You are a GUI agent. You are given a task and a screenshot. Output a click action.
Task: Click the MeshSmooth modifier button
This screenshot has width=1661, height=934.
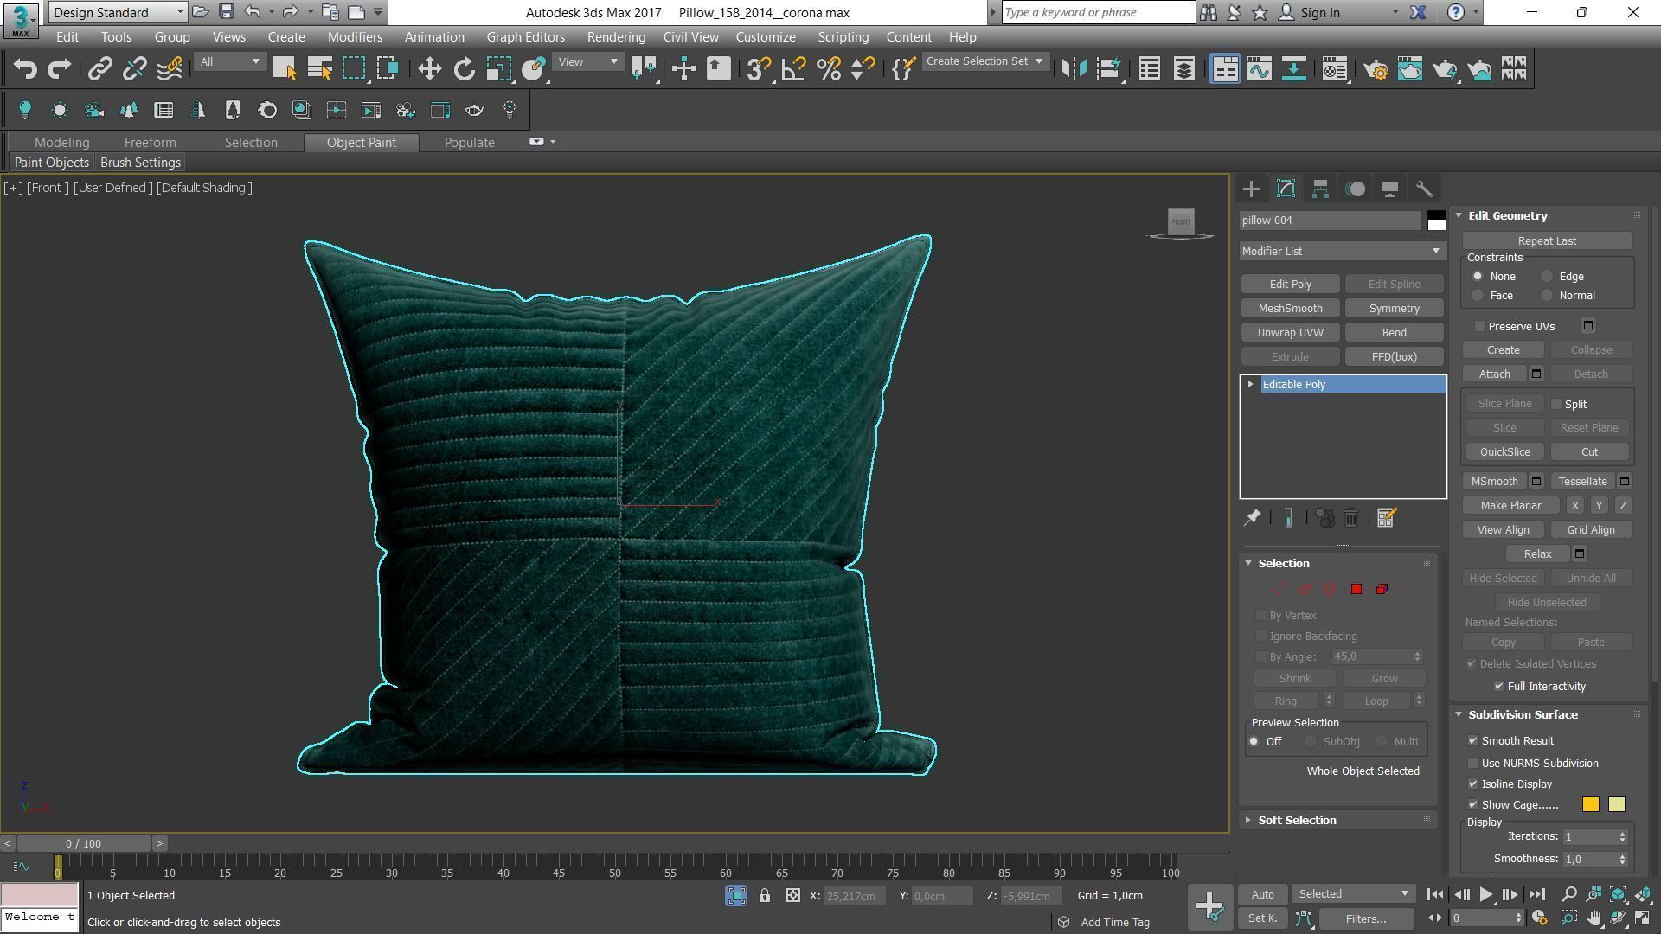(x=1290, y=309)
